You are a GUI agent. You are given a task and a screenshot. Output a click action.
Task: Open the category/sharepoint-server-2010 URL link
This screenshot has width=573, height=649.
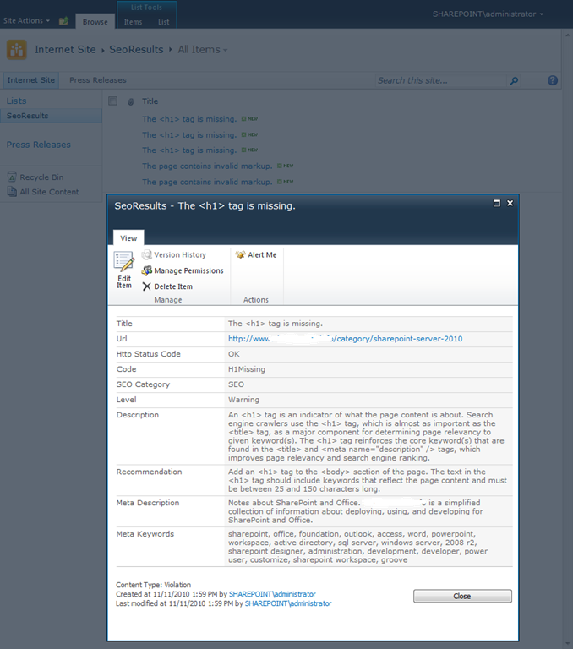point(346,339)
